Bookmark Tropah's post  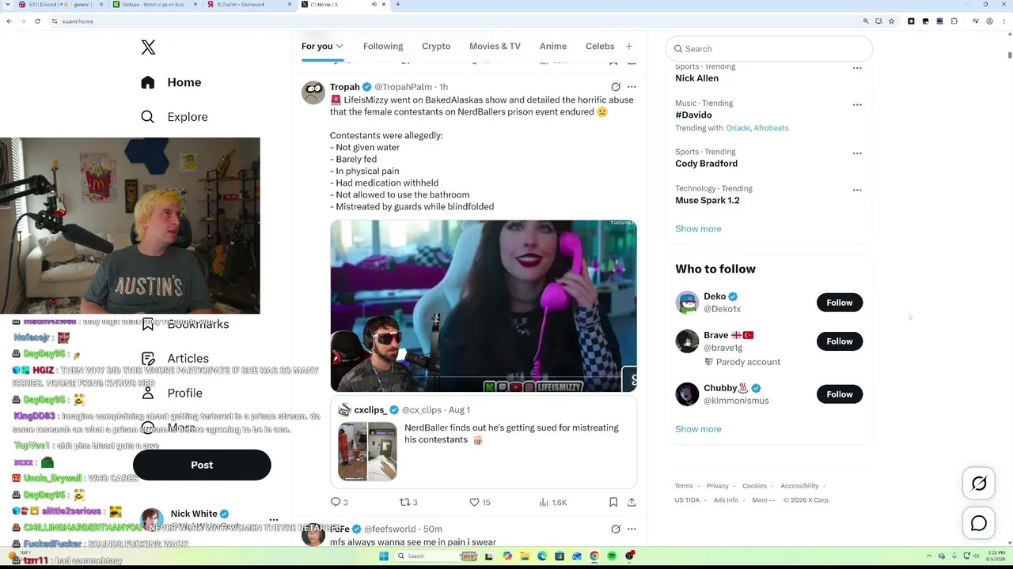point(613,502)
